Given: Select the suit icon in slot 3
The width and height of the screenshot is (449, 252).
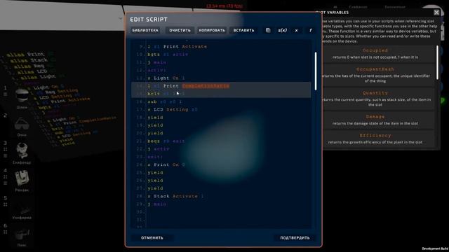Looking at the screenshot, I should click(x=22, y=150).
